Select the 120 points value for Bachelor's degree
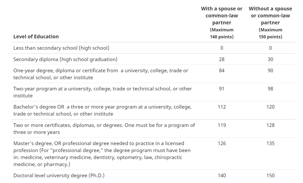 270,107
